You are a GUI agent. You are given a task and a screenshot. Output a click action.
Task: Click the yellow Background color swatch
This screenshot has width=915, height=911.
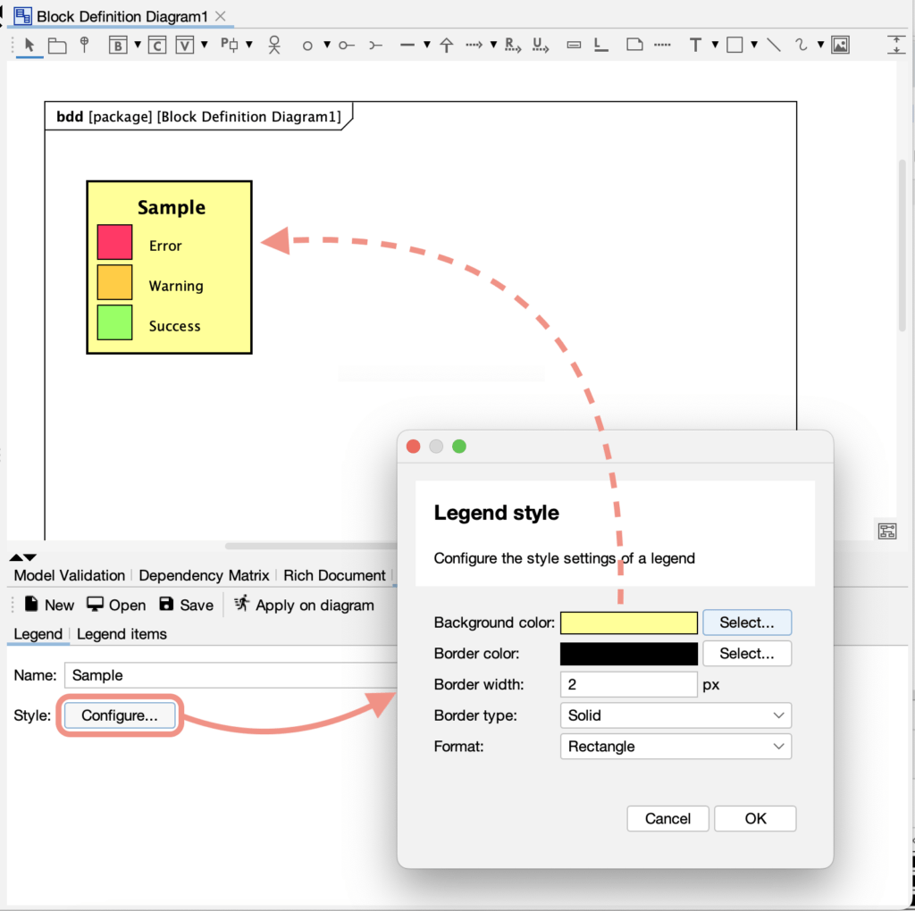pyautogui.click(x=628, y=623)
